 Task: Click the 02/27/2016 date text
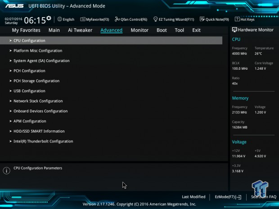coord(13,19)
